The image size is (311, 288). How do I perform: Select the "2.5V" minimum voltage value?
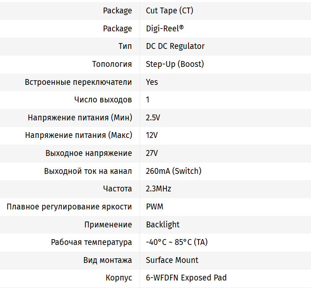coord(153,117)
